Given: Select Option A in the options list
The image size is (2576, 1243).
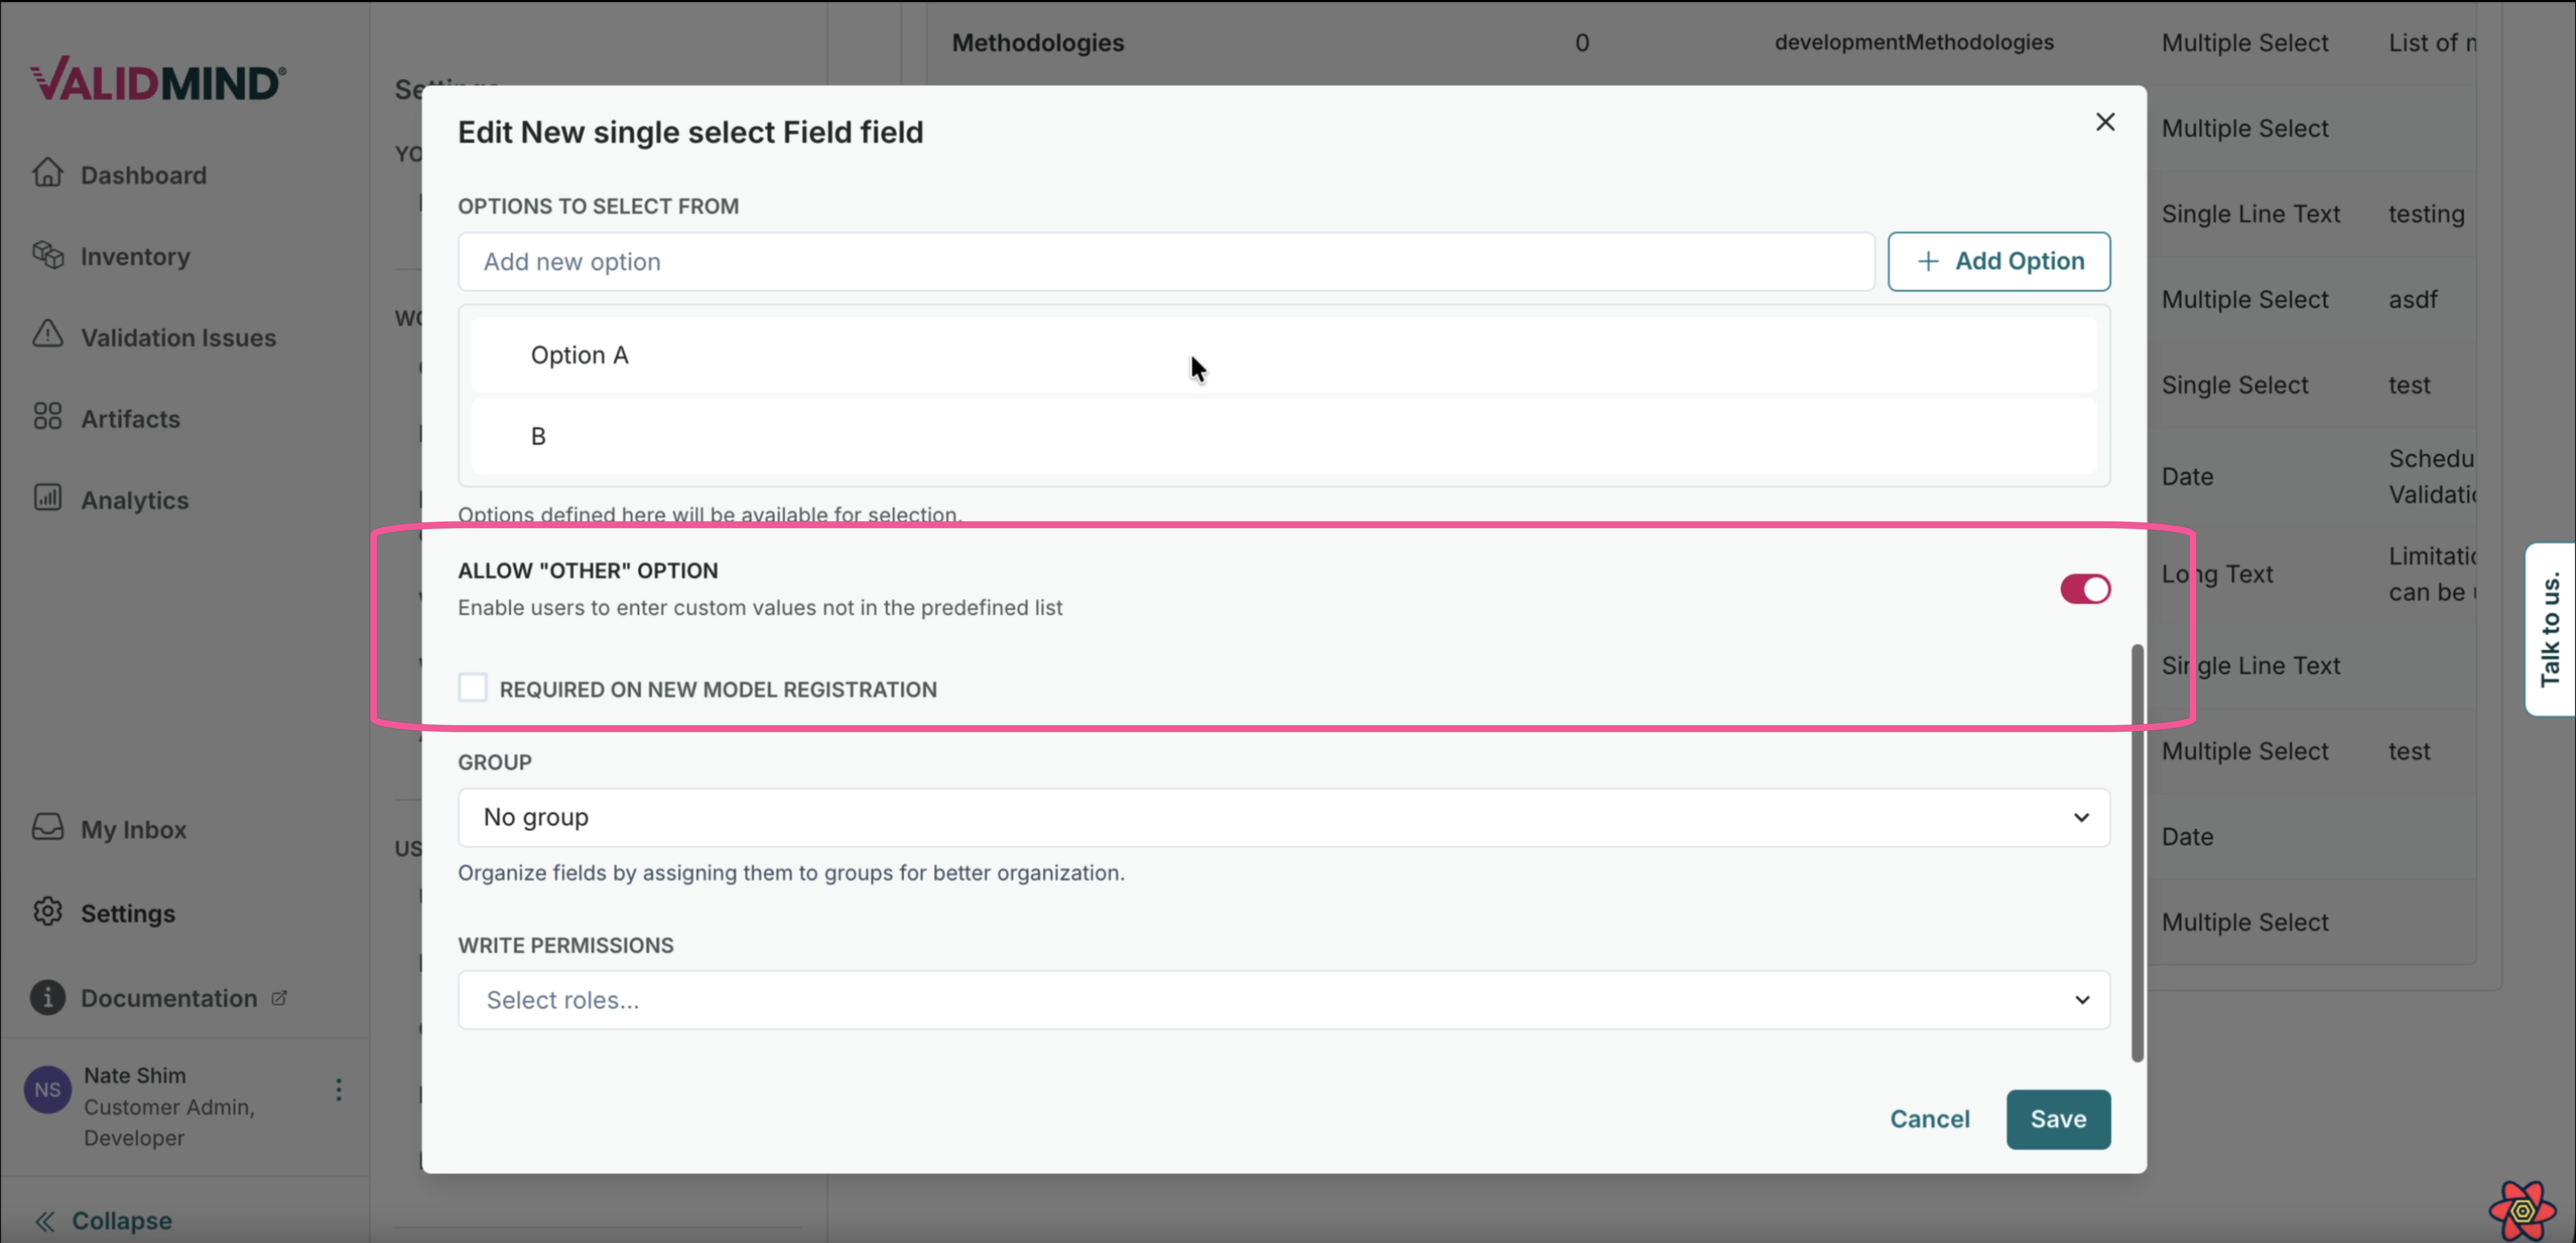Looking at the screenshot, I should pos(580,355).
